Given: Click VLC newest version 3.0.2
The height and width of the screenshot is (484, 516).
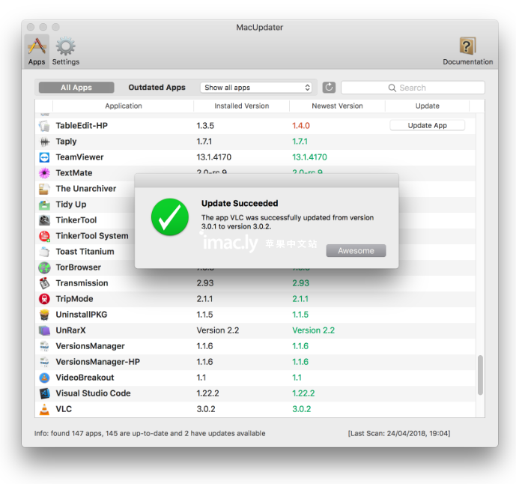Looking at the screenshot, I should point(302,409).
